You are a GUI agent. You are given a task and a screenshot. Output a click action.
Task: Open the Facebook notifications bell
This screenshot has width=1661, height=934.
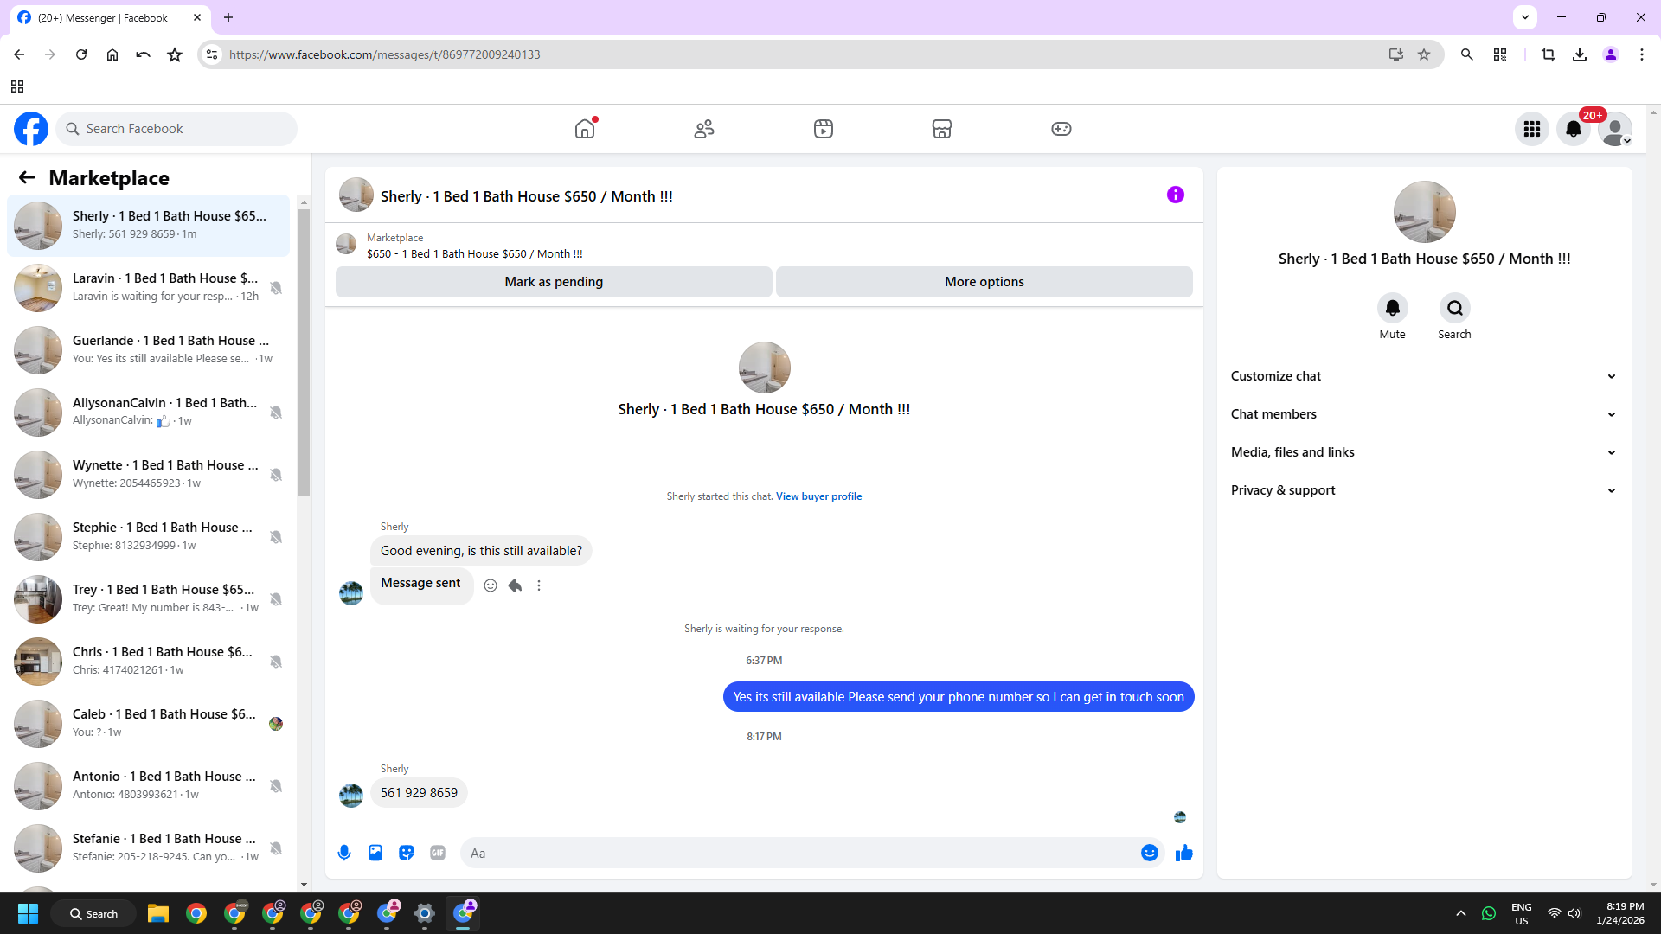(x=1574, y=129)
